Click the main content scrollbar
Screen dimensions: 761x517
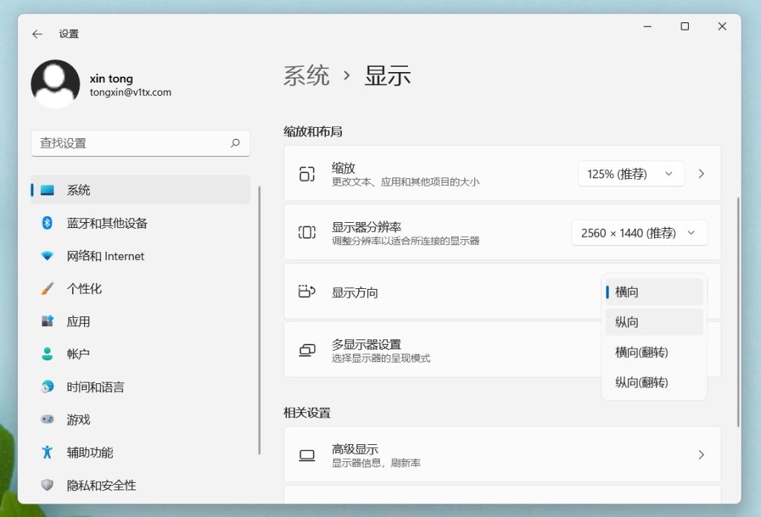[x=738, y=312]
